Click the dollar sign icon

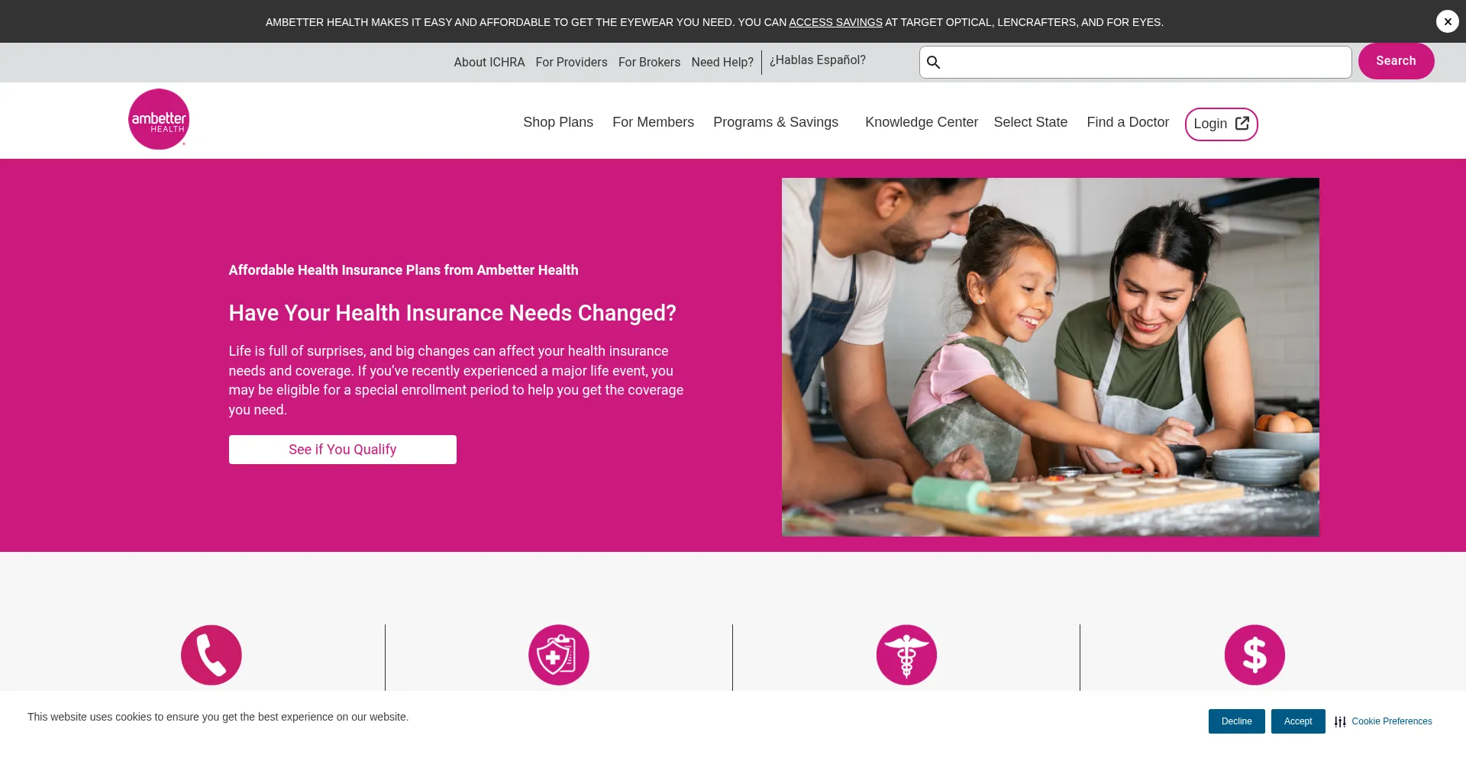coord(1254,655)
